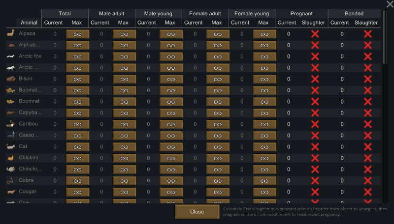Toggle bonded slaughter for Cougar

click(367, 192)
